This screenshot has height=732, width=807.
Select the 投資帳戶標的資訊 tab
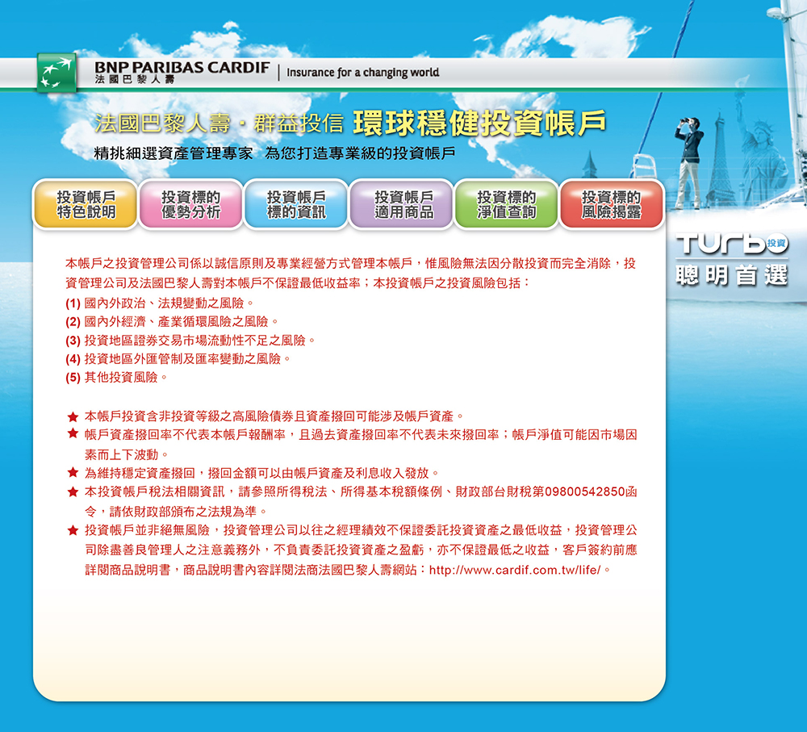pos(296,204)
